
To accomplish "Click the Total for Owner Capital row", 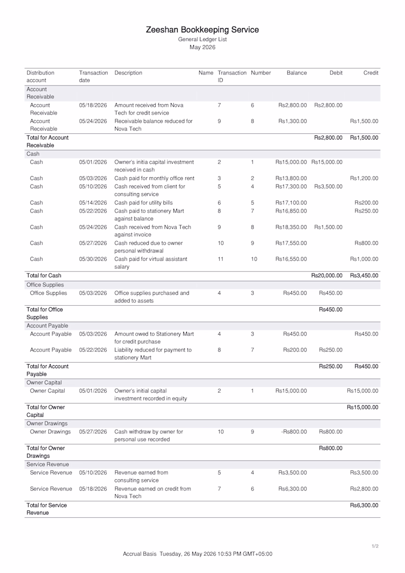I will 202,411.
